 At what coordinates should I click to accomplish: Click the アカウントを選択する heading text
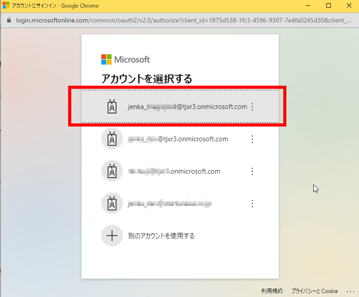tap(147, 79)
